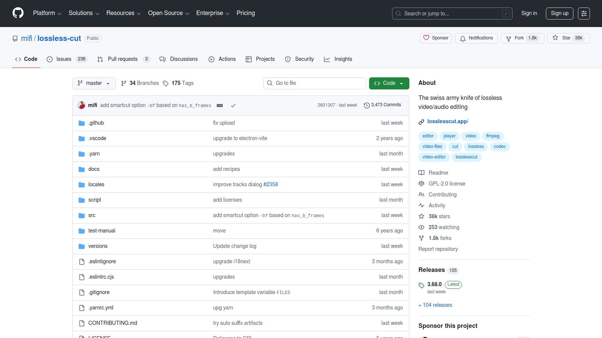Click the Activity pulse icon

(x=421, y=205)
